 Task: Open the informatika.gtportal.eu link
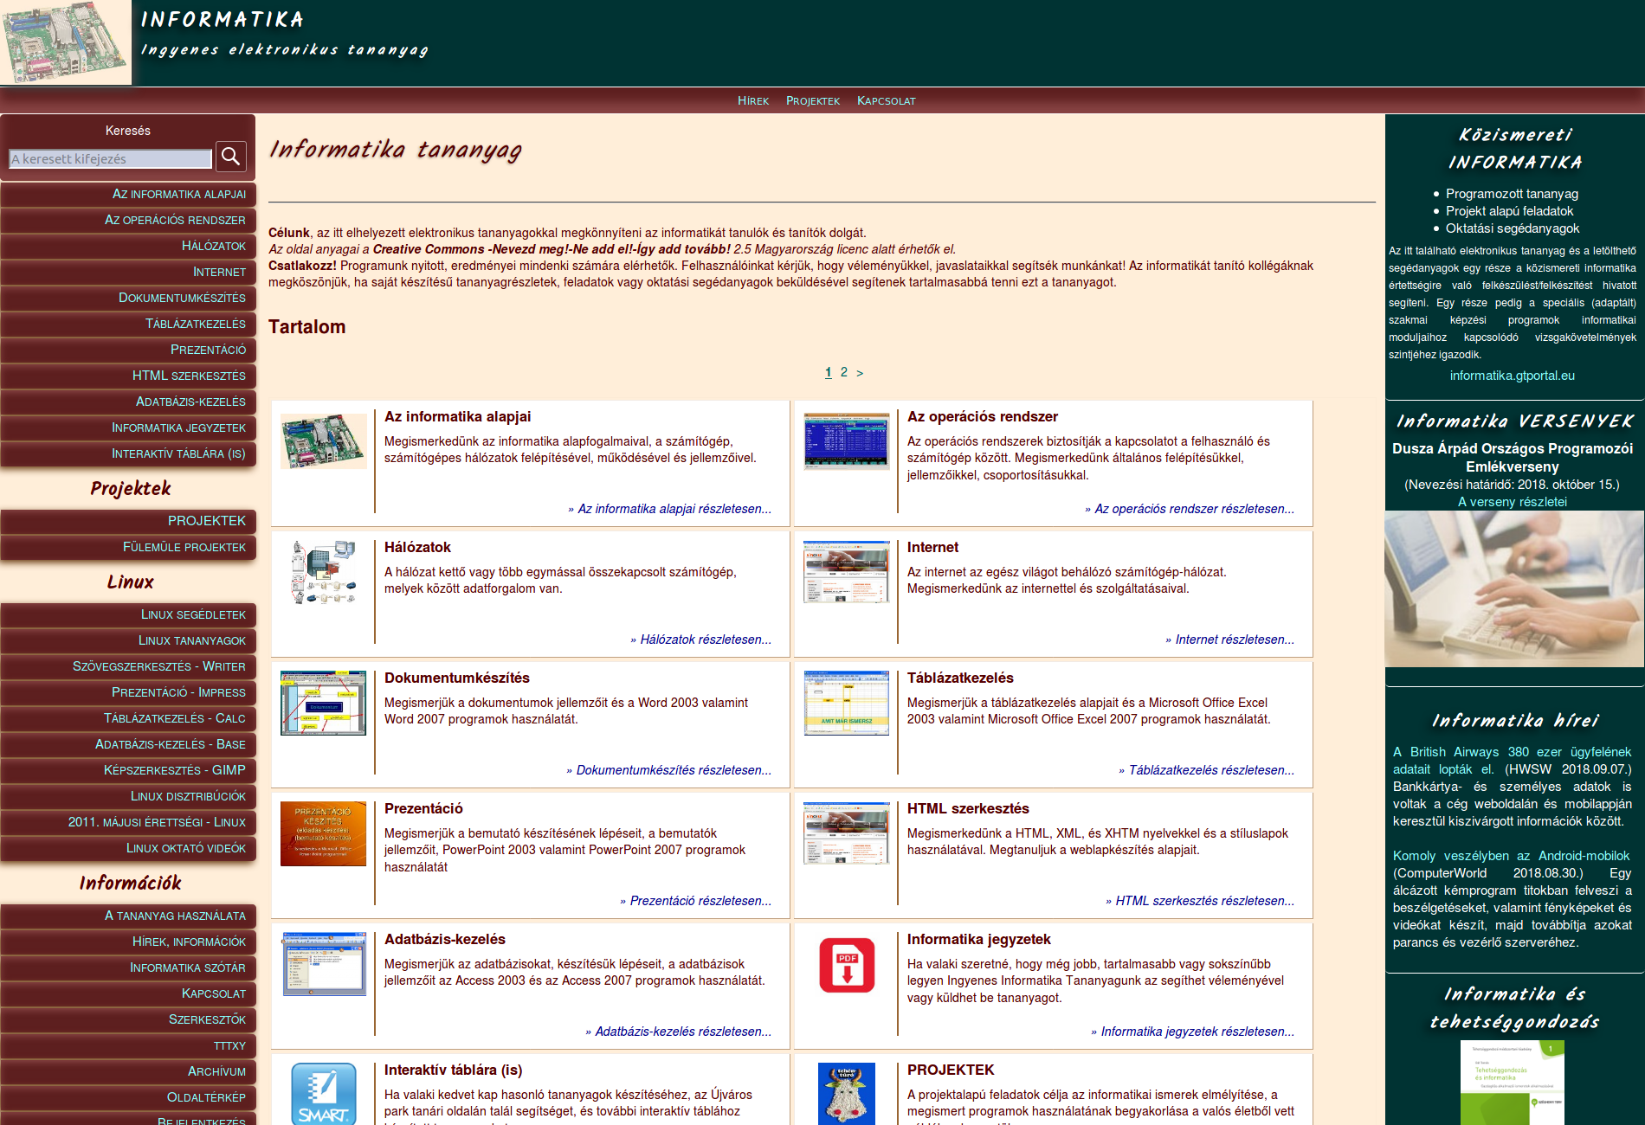1513,376
